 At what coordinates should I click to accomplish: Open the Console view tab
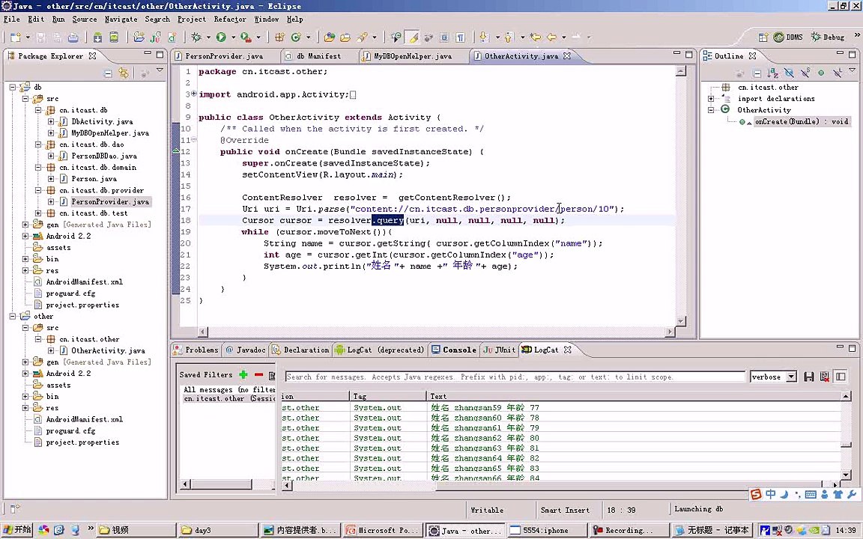click(454, 350)
